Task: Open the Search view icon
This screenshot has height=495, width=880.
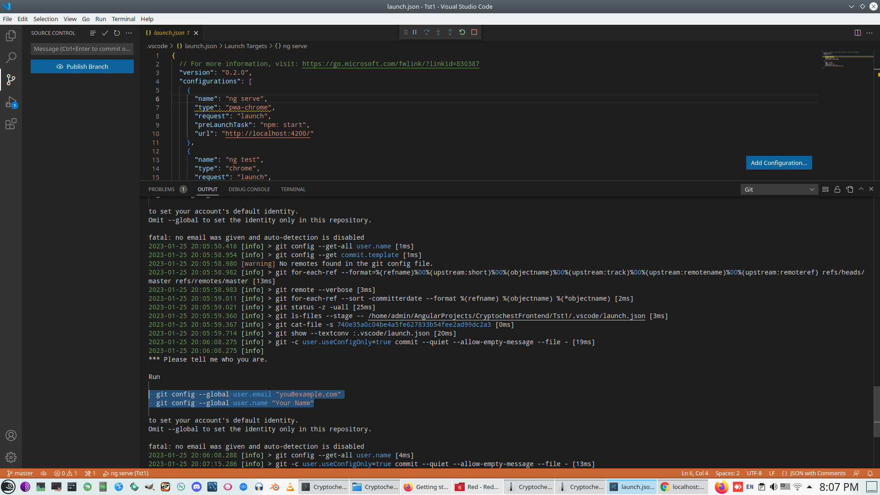Action: [x=11, y=58]
